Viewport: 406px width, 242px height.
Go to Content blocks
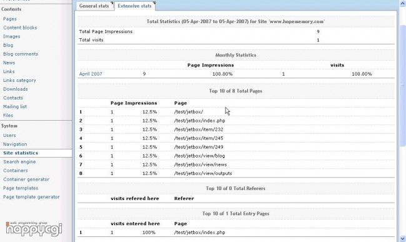pos(20,28)
